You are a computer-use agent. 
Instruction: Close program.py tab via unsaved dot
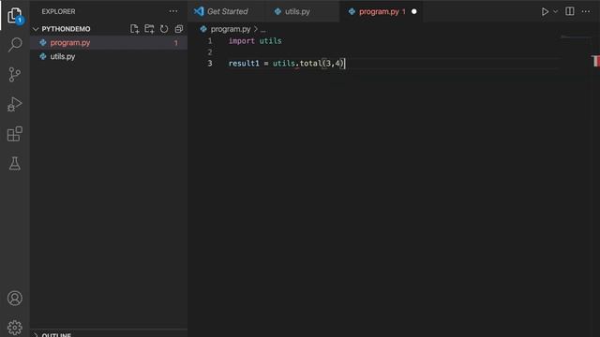click(413, 12)
